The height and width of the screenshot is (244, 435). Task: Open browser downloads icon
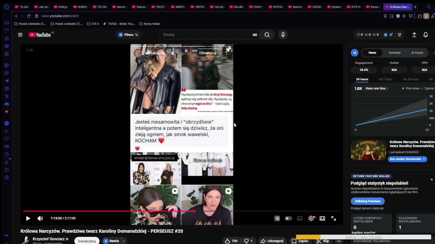click(x=433, y=16)
